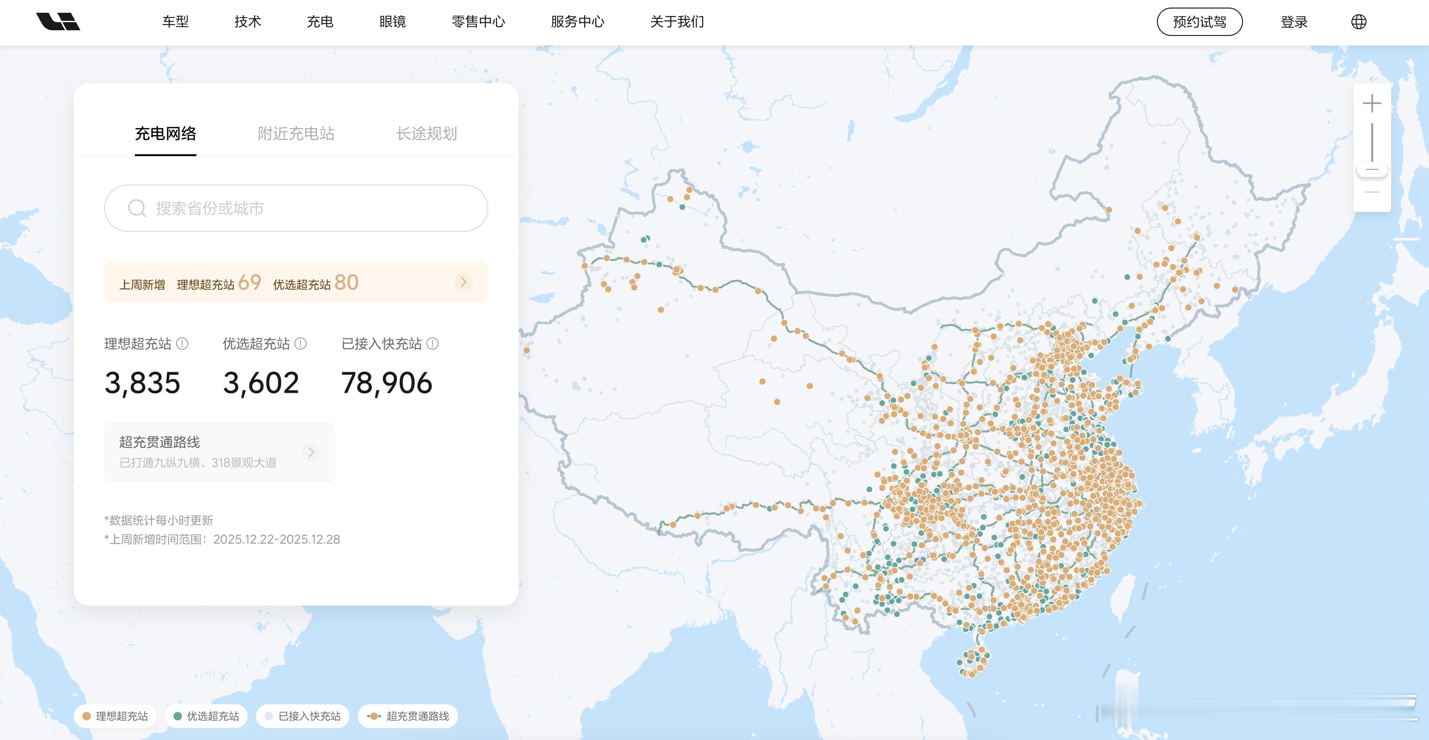The image size is (1429, 740).
Task: Click info icon beside 优选超充站
Action: [300, 344]
